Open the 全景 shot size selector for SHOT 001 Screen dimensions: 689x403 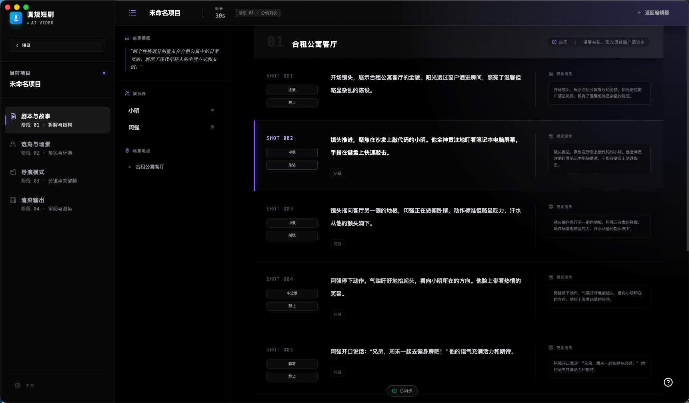click(x=292, y=90)
